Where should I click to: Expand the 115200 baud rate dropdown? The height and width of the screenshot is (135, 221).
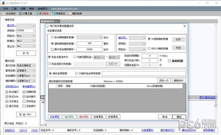pyautogui.click(x=34, y=31)
